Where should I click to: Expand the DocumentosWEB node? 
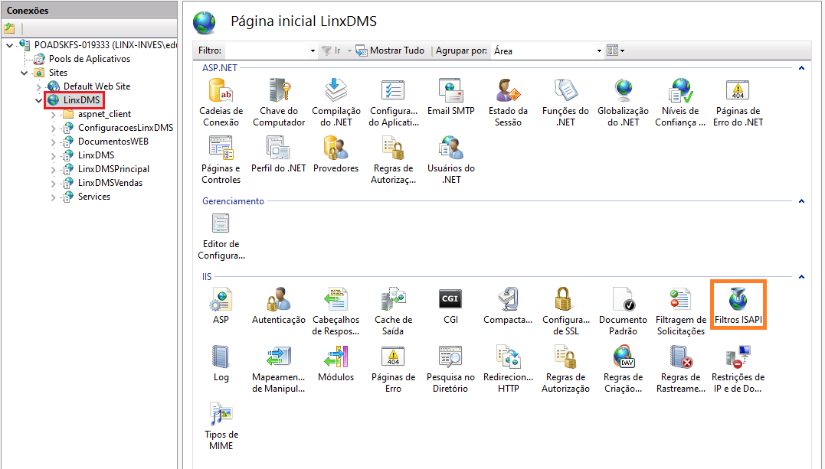[53, 142]
